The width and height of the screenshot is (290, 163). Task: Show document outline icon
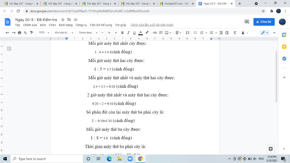tap(9, 49)
